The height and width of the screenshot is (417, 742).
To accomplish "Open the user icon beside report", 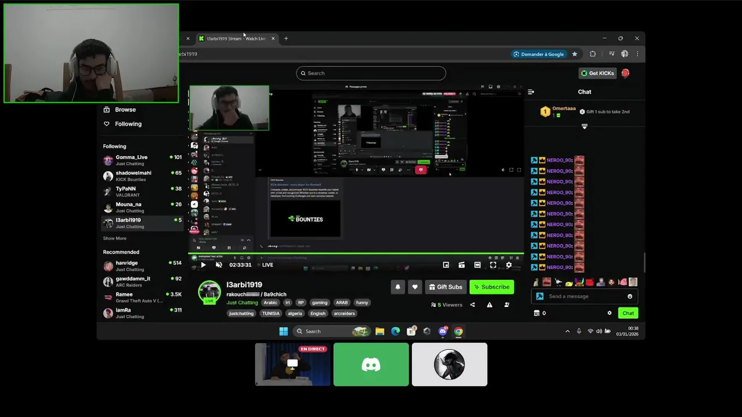I will coord(507,305).
